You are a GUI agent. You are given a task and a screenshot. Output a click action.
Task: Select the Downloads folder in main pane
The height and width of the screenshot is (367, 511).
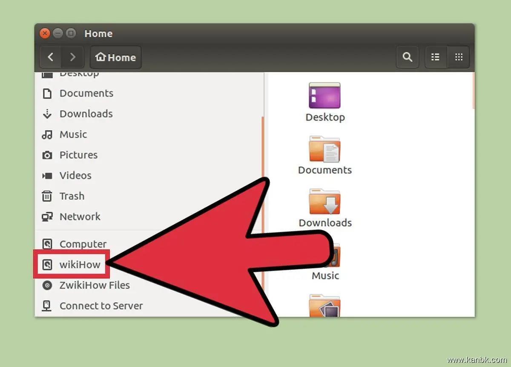tap(324, 202)
